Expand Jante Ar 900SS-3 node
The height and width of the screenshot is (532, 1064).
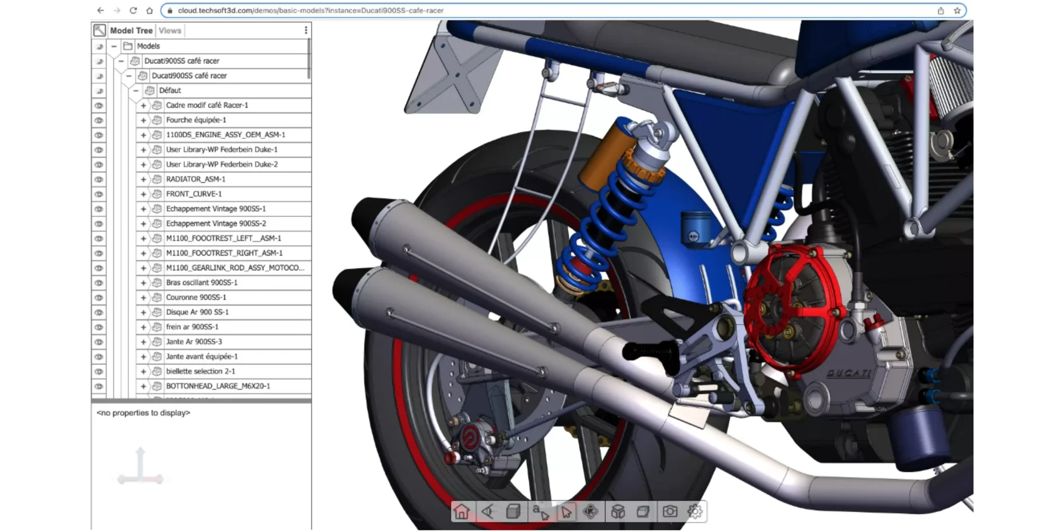pos(143,342)
